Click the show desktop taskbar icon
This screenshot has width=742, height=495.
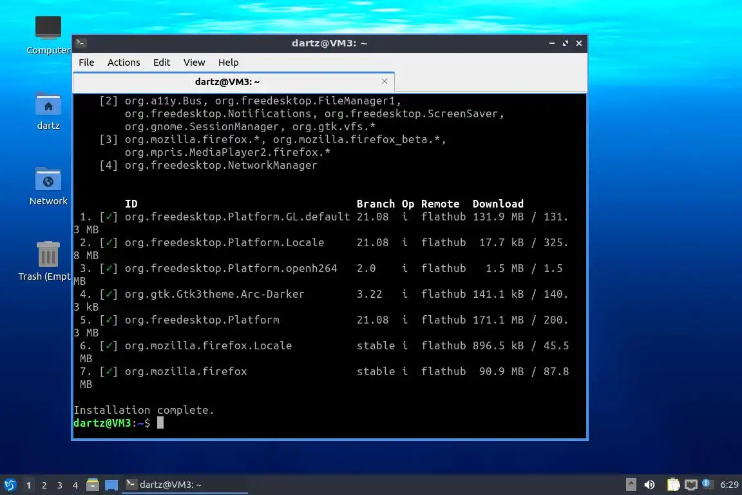tap(111, 485)
